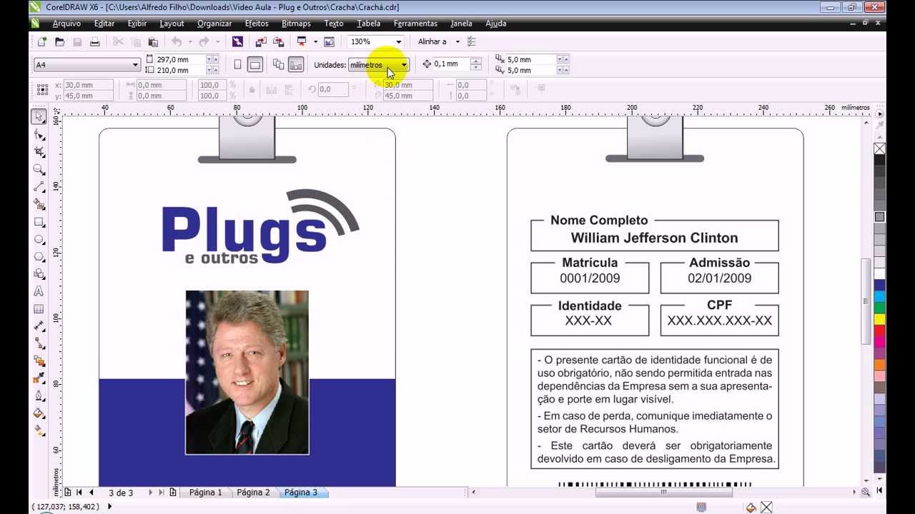Select the Fill bucket tool
Screen dimensions: 915x514
(x=39, y=413)
